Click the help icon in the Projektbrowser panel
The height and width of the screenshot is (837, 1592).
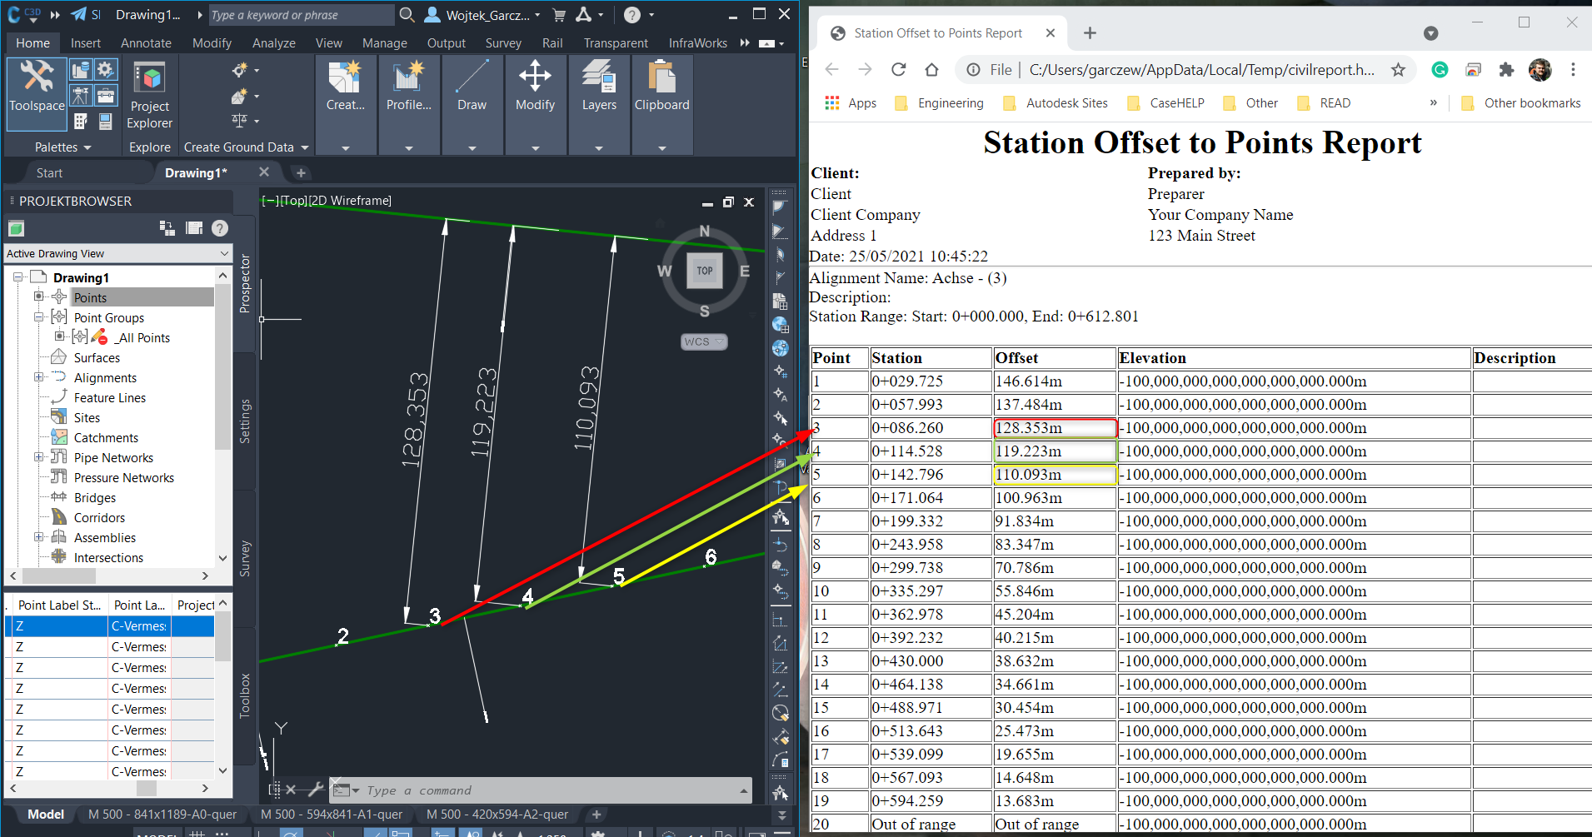pos(220,227)
